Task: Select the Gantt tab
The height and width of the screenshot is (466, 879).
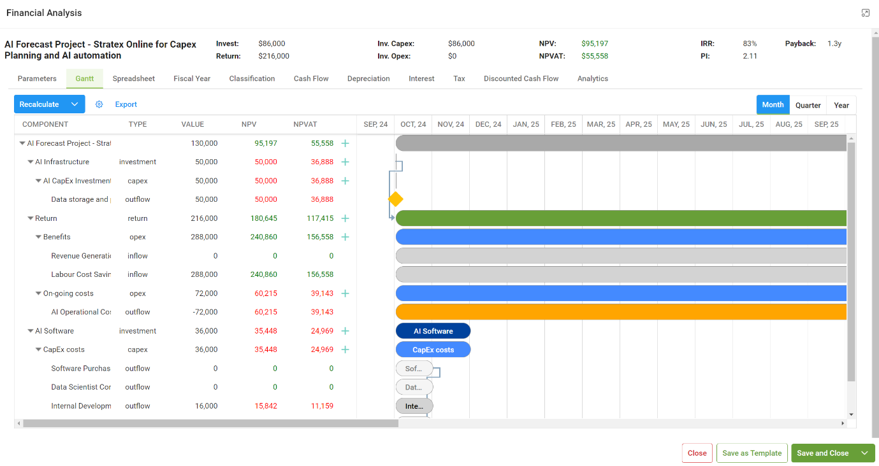Action: point(84,79)
